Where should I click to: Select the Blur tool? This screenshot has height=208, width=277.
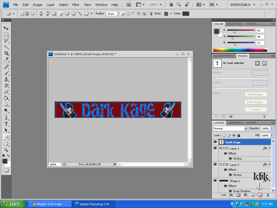point(6,104)
